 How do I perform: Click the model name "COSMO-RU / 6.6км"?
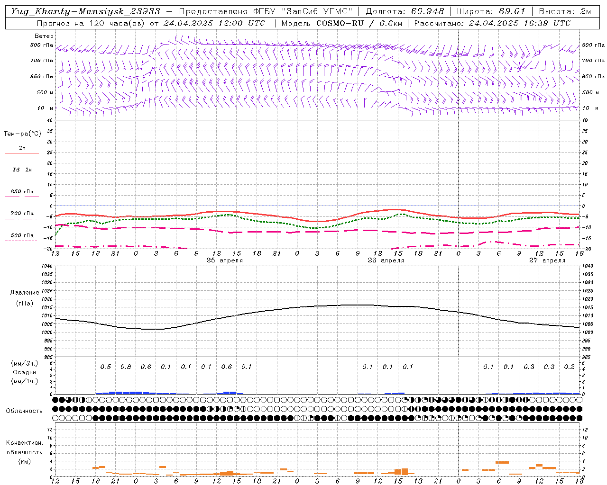pyautogui.click(x=359, y=23)
